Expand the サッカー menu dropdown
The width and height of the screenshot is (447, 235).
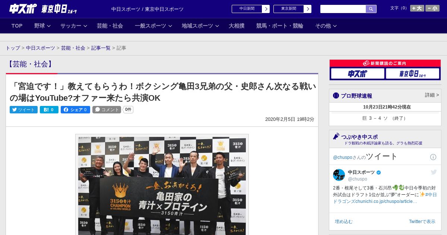[74, 26]
